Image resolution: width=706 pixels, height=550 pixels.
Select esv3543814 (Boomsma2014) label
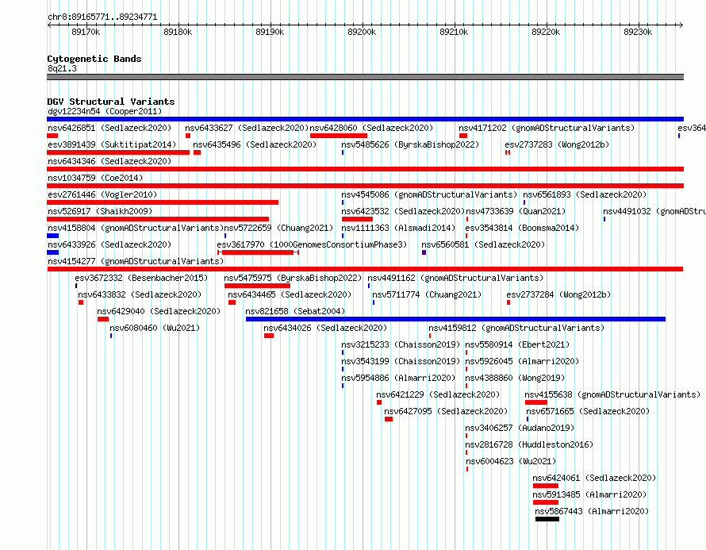tap(522, 228)
